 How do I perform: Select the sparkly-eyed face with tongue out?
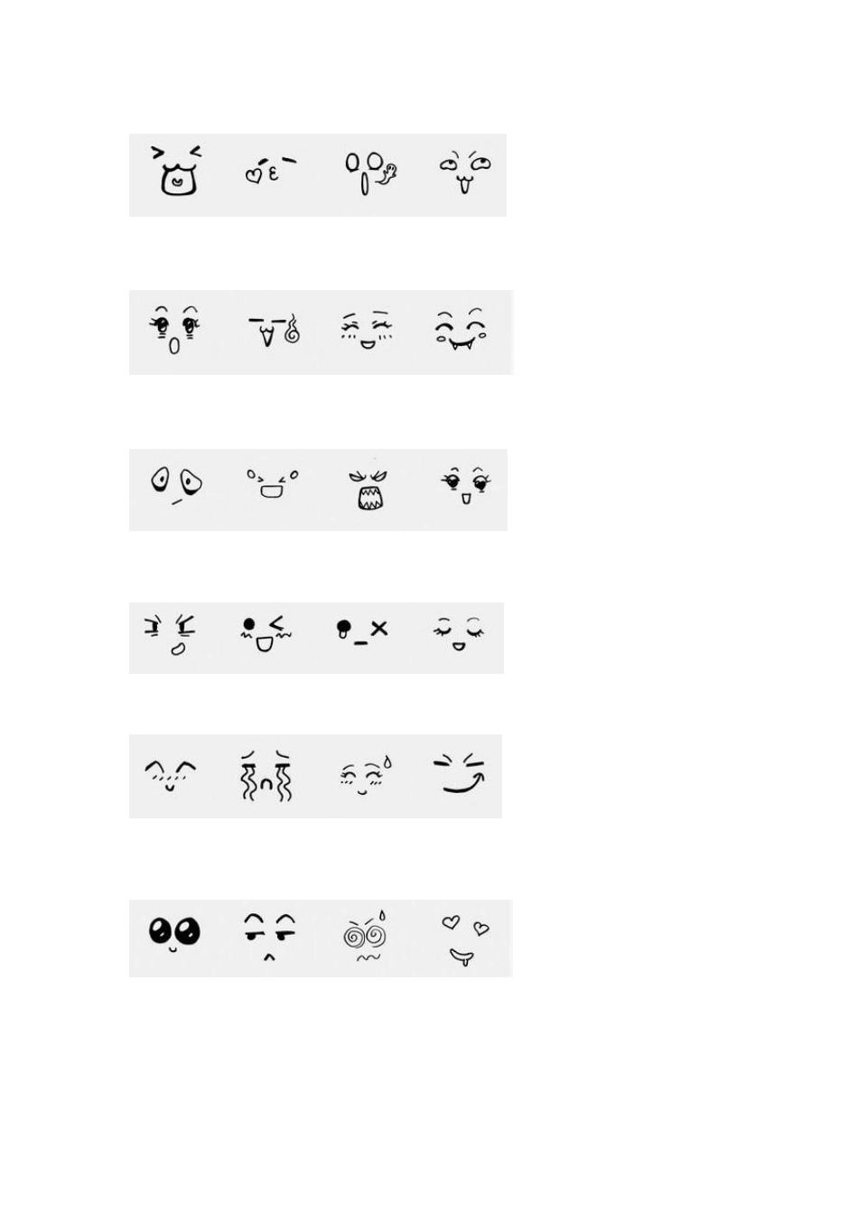pos(467,485)
